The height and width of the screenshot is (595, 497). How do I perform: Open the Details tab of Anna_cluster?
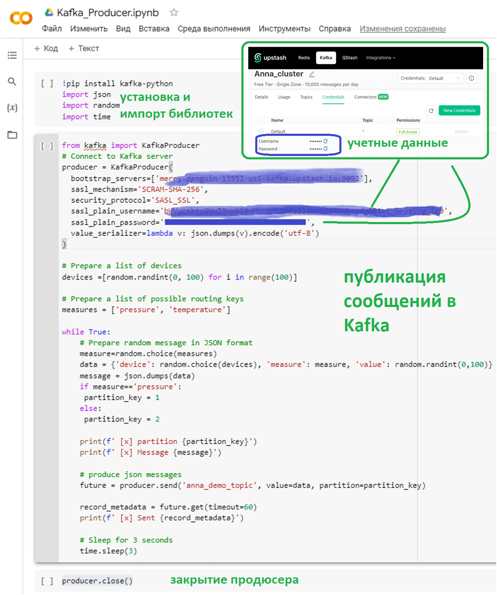pyautogui.click(x=262, y=97)
